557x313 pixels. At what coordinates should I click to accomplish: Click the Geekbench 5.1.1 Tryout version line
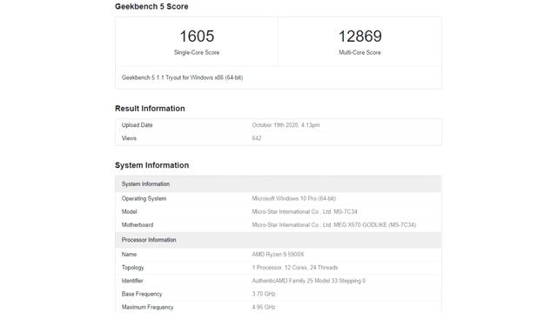tap(182, 77)
